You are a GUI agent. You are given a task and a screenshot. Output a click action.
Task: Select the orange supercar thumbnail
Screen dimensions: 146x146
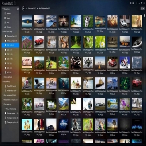click(124, 42)
